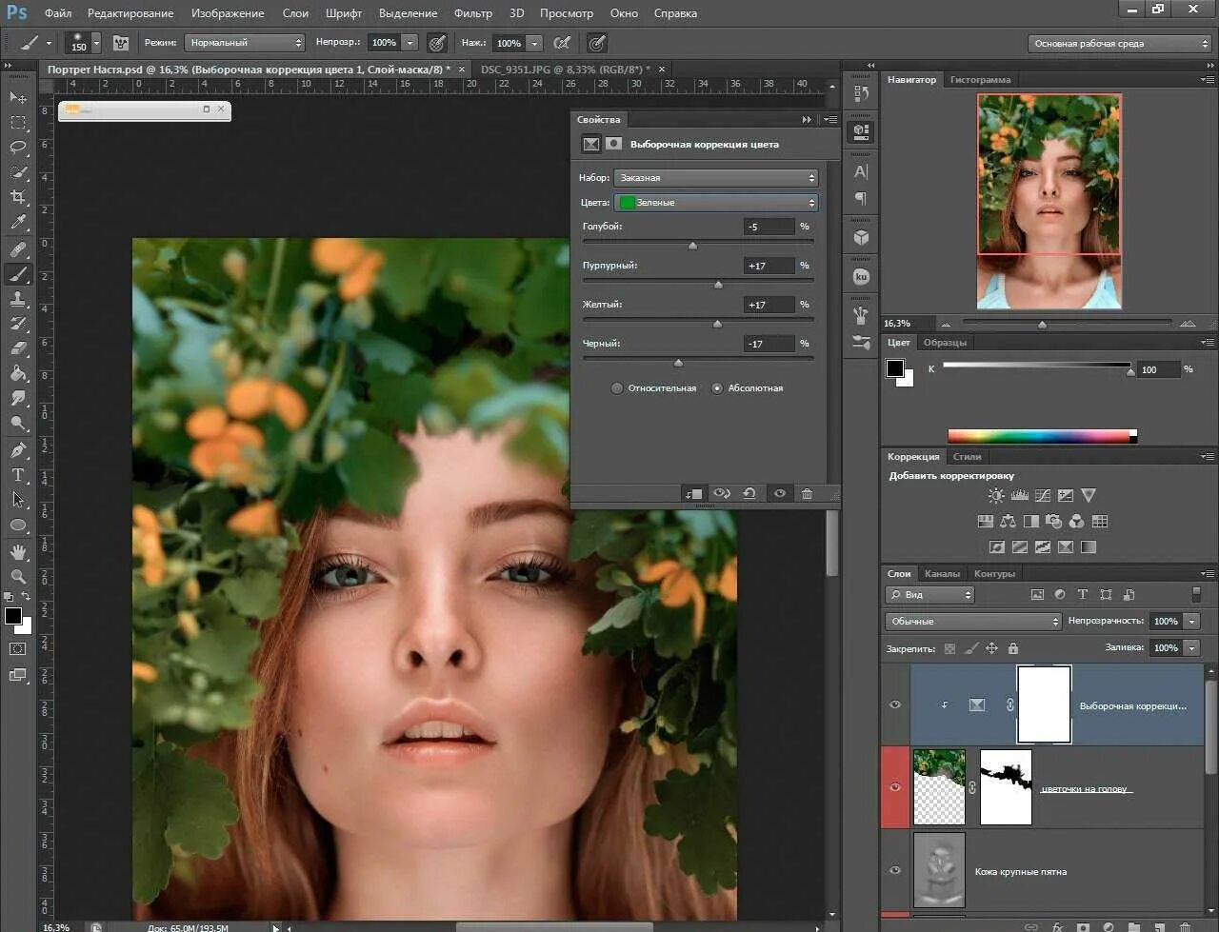The height and width of the screenshot is (932, 1219).
Task: Select the Hand tool
Action: click(18, 552)
